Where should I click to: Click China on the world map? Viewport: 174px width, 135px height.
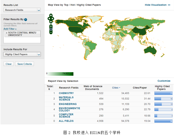point(140,31)
